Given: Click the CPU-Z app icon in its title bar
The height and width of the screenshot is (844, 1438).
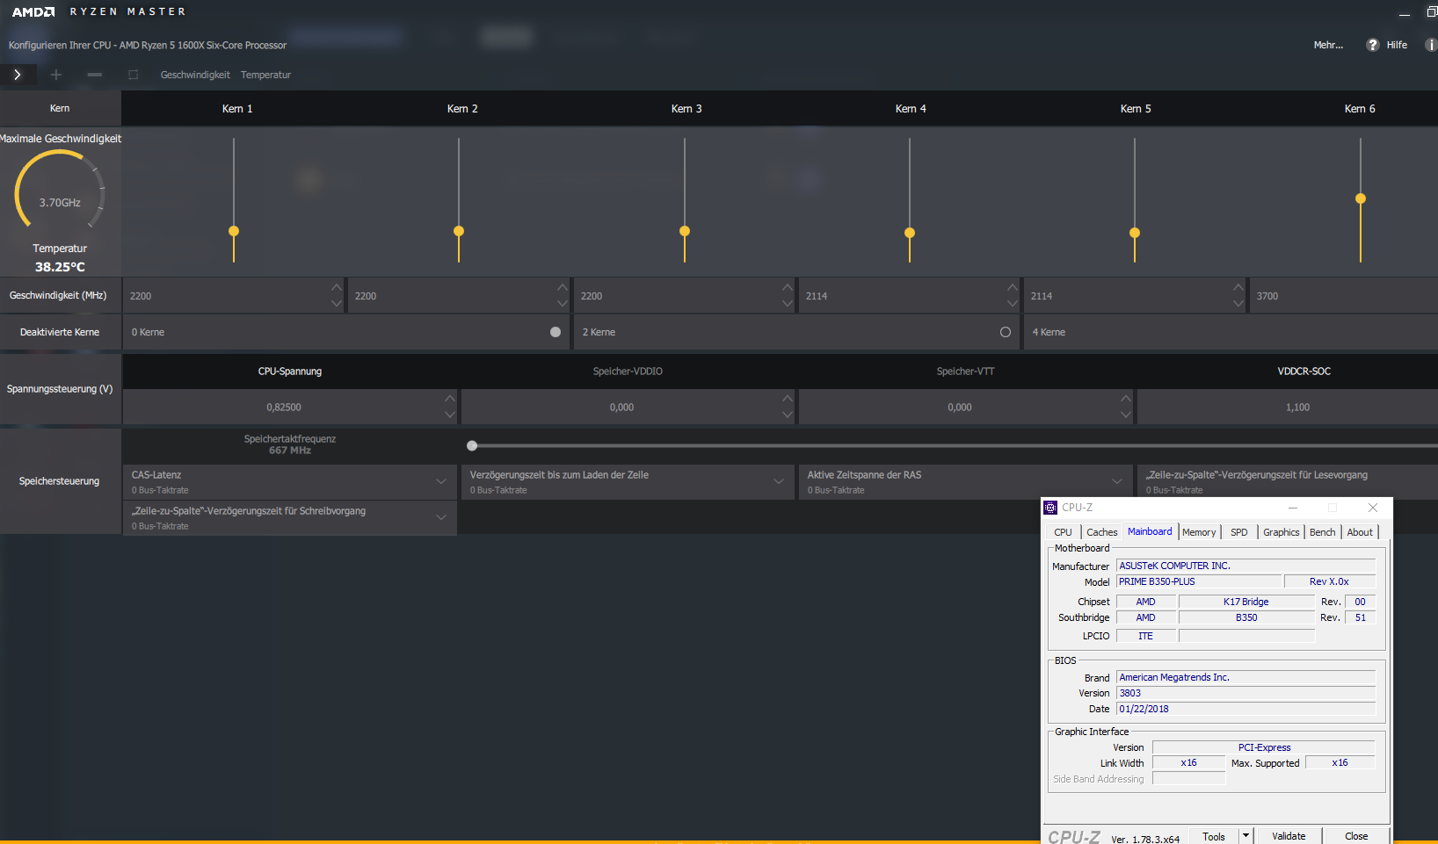Looking at the screenshot, I should [x=1050, y=508].
